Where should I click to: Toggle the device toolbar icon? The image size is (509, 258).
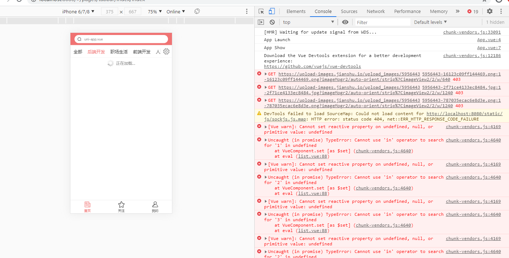coord(272,11)
